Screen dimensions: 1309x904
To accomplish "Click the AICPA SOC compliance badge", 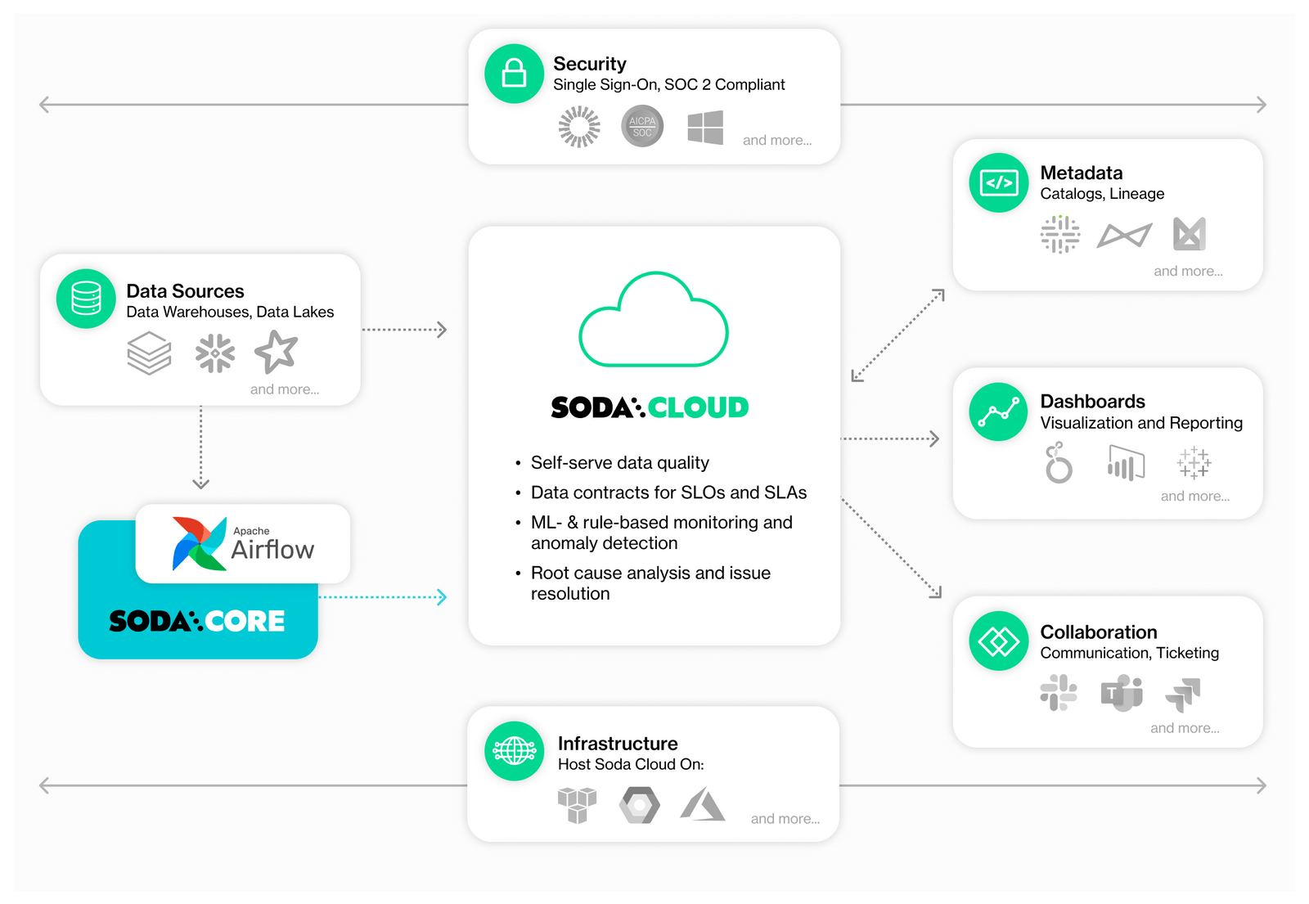I will (x=641, y=127).
